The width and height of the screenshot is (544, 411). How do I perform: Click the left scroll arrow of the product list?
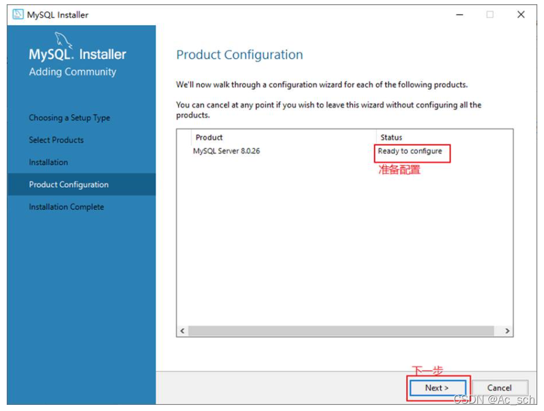point(183,331)
